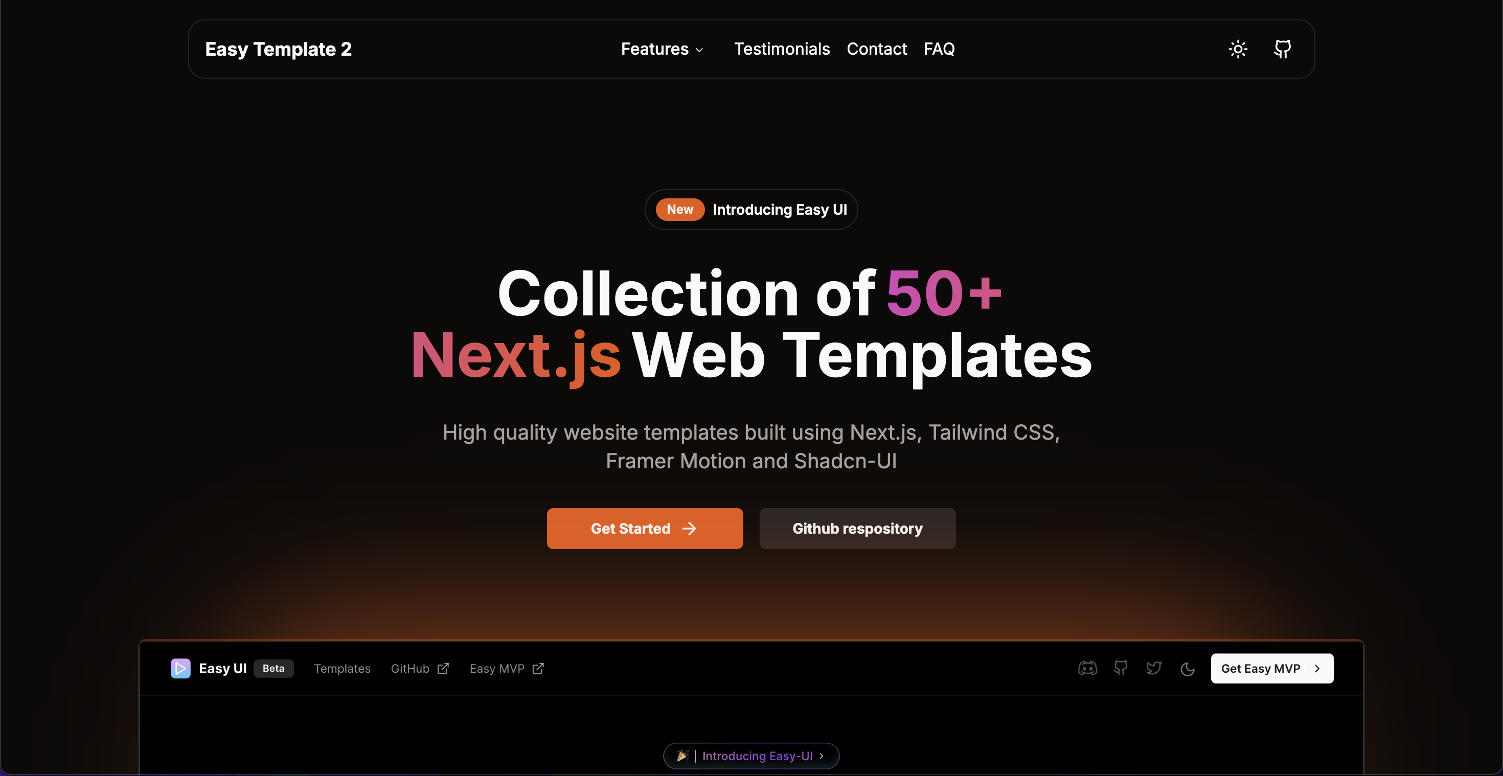Image resolution: width=1503 pixels, height=776 pixels.
Task: Click the Testimonials menu item
Action: [x=782, y=49]
